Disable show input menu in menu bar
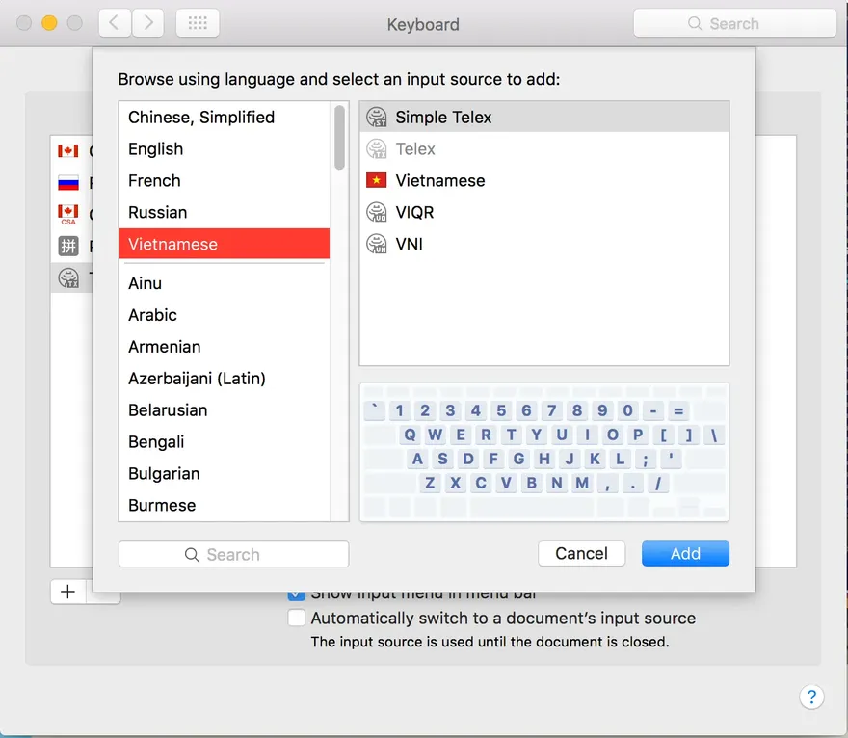This screenshot has width=848, height=738. [297, 595]
